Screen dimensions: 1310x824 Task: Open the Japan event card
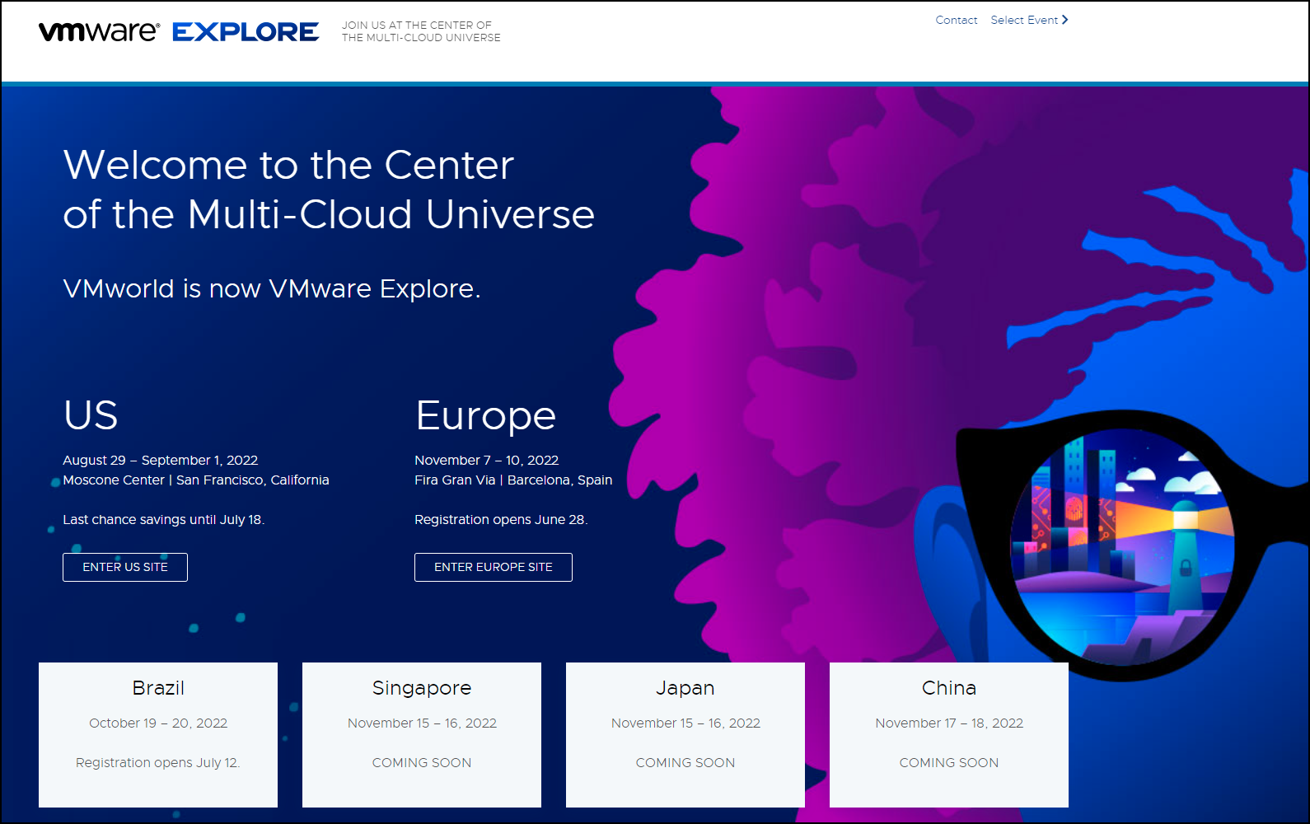pos(685,735)
